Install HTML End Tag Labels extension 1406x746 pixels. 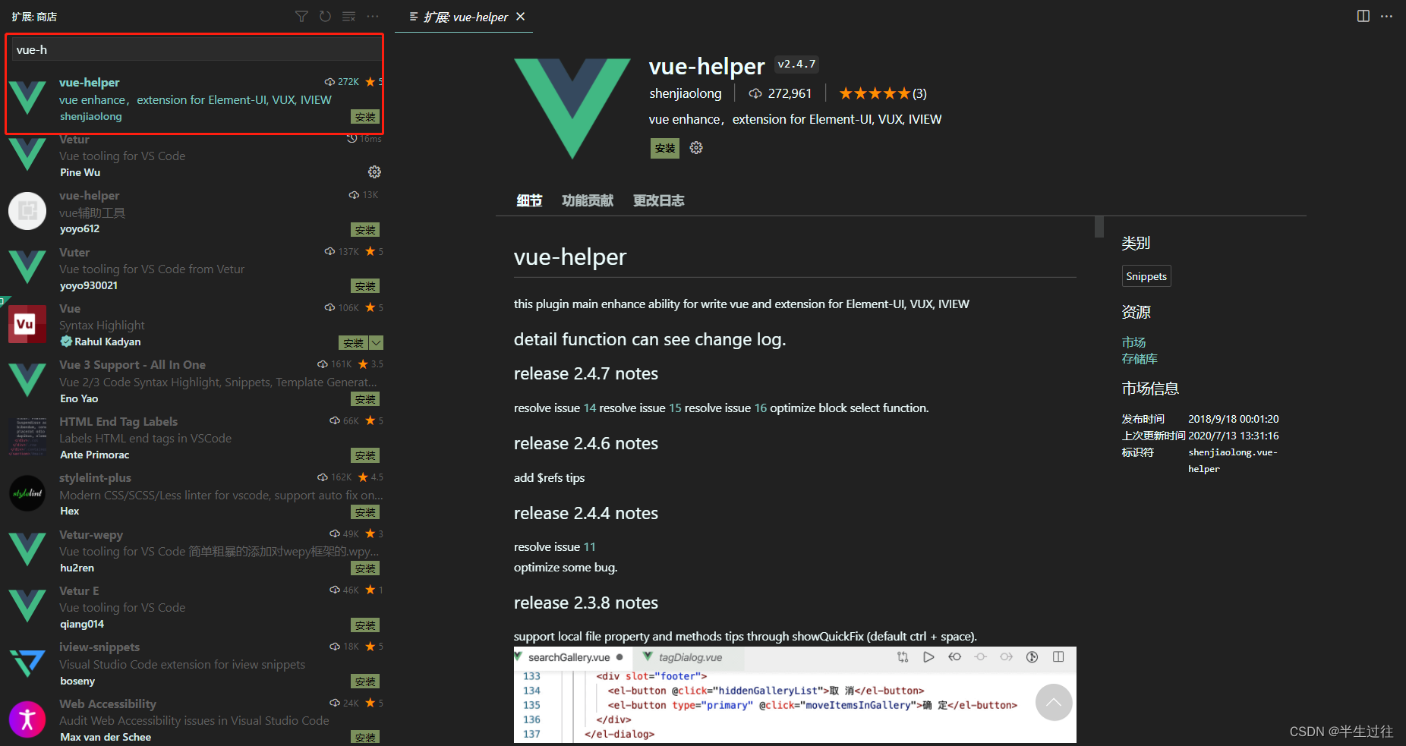tap(365, 455)
